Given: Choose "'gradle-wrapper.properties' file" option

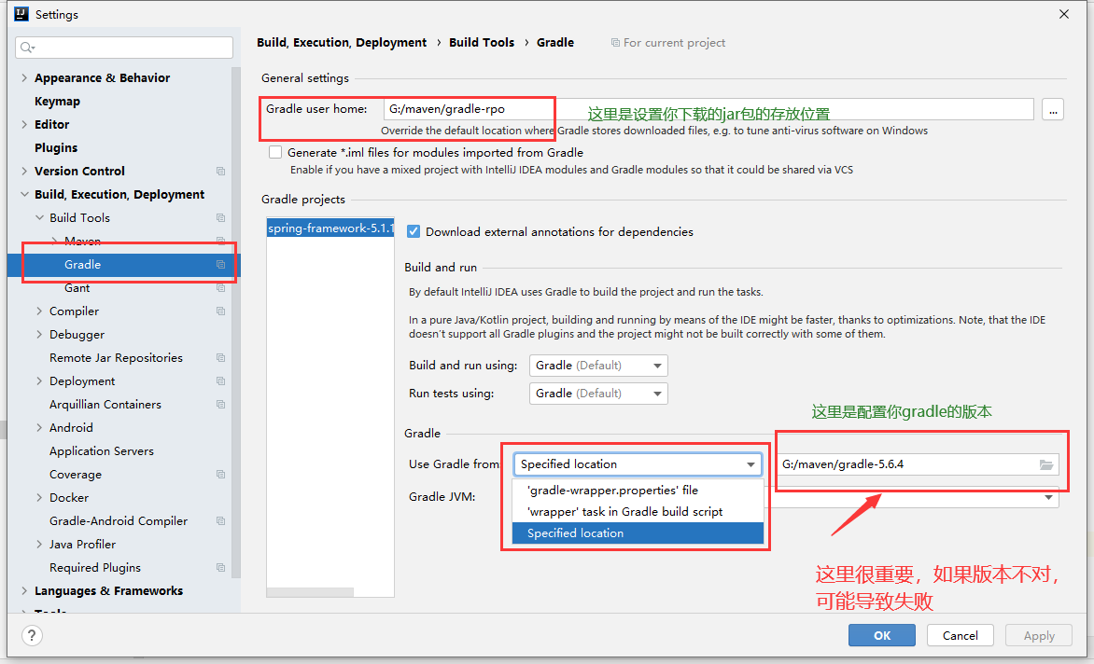Looking at the screenshot, I should pos(638,491).
